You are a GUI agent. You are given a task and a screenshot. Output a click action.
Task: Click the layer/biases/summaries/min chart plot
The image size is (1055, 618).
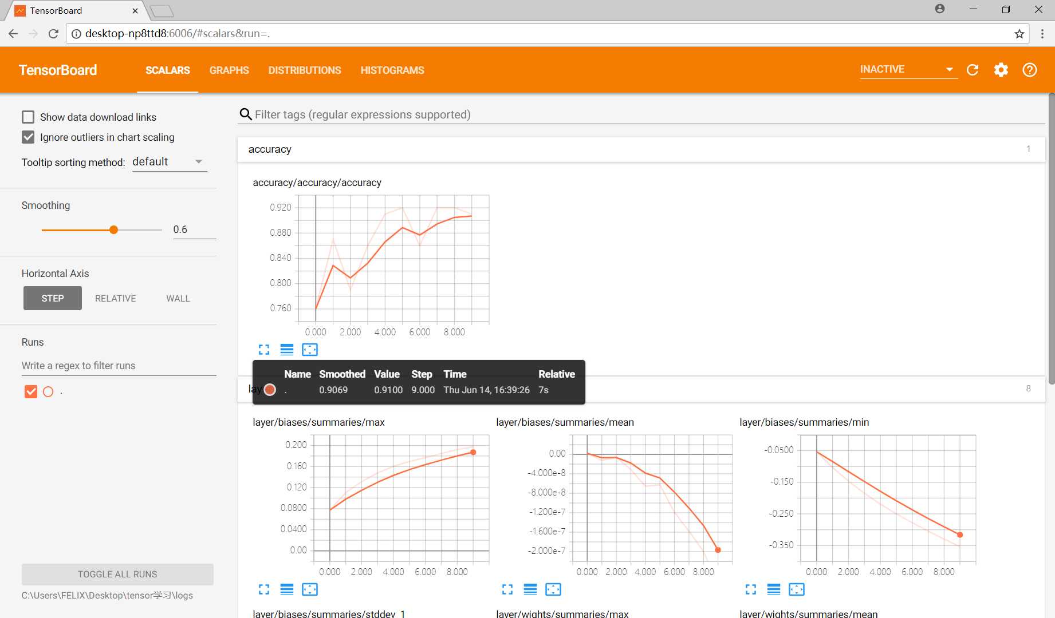pos(888,499)
